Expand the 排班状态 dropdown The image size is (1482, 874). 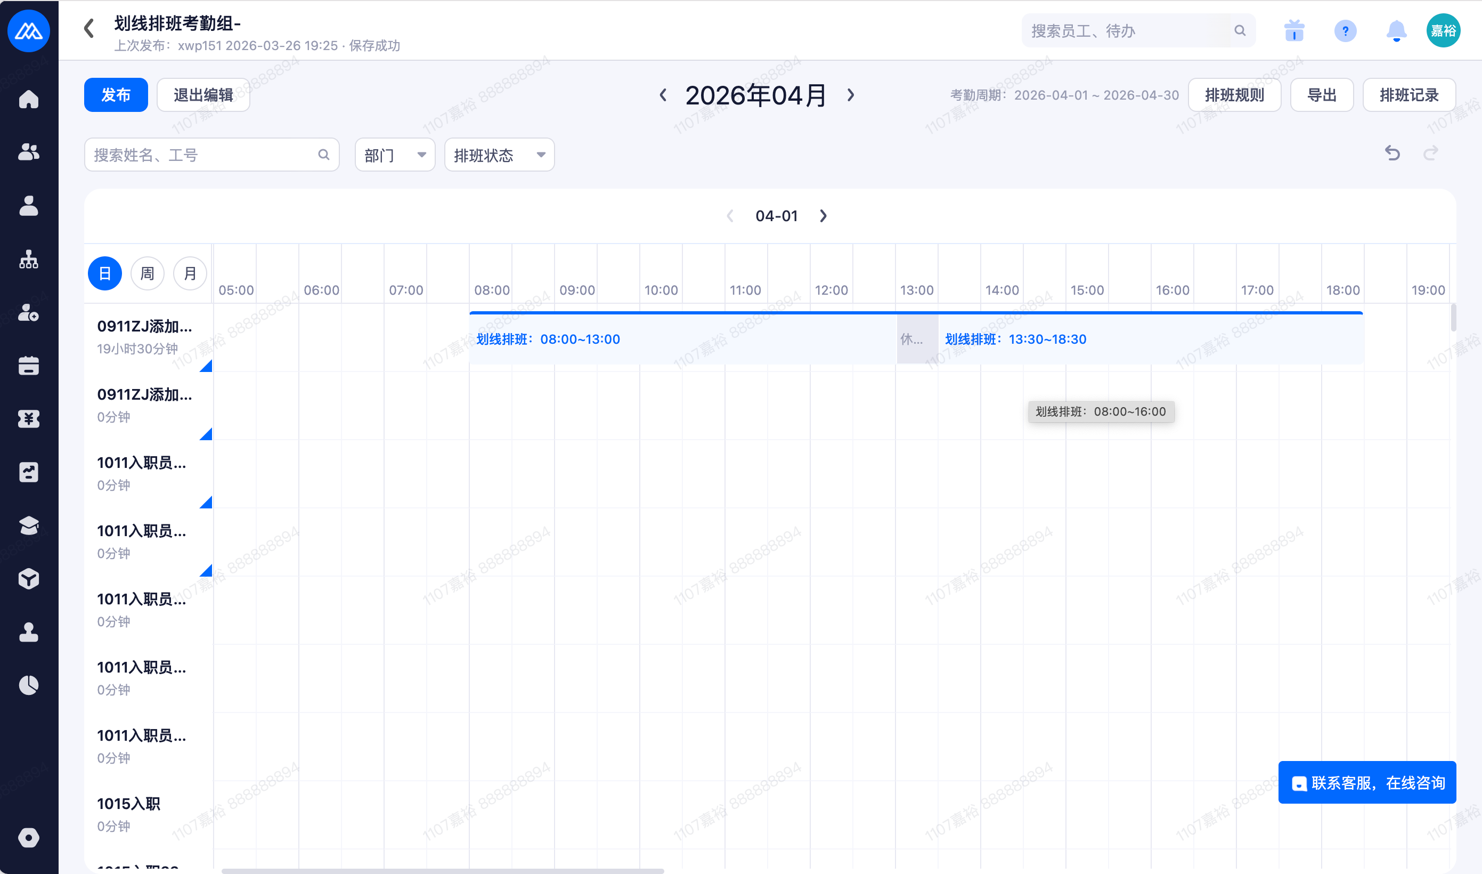[499, 155]
